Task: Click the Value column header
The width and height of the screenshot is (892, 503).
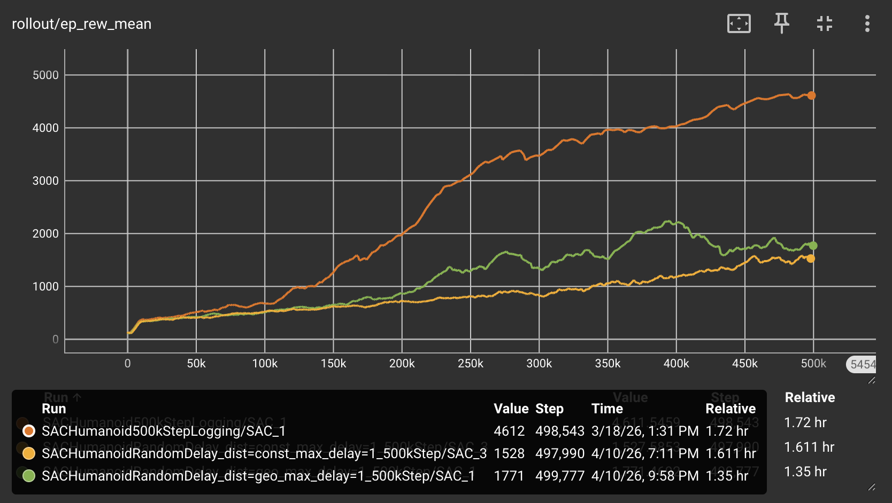Action: click(511, 408)
